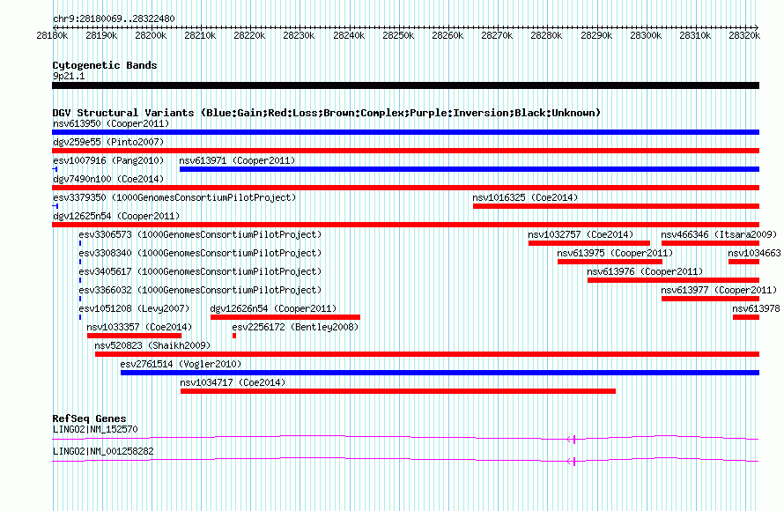Click the nsv1033357 red loss bar
The width and height of the screenshot is (784, 511).
click(134, 336)
